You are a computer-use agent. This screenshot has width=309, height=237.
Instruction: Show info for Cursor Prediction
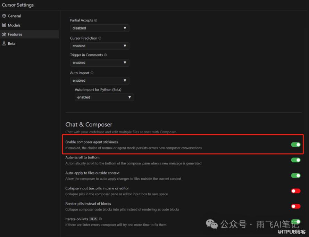coord(100,38)
